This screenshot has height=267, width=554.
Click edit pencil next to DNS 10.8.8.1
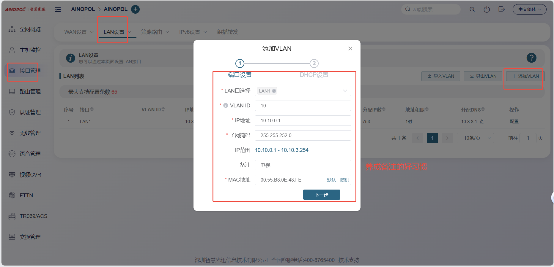click(x=481, y=122)
